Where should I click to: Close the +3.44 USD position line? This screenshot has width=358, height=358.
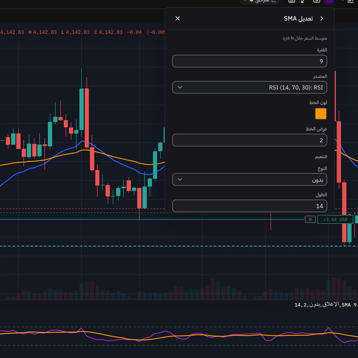[x=310, y=220]
